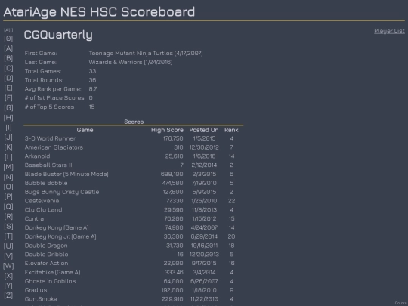
Task: Filter players by letter [R]
Action: [8, 217]
